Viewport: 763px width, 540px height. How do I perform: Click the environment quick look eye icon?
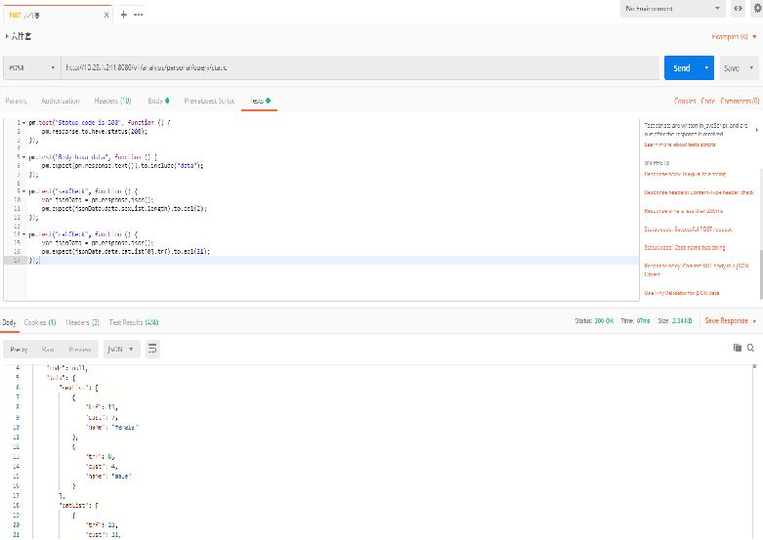click(739, 9)
